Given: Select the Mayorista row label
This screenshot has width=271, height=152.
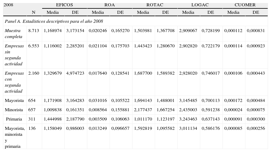Looking at the screenshot, I should (14, 101).
